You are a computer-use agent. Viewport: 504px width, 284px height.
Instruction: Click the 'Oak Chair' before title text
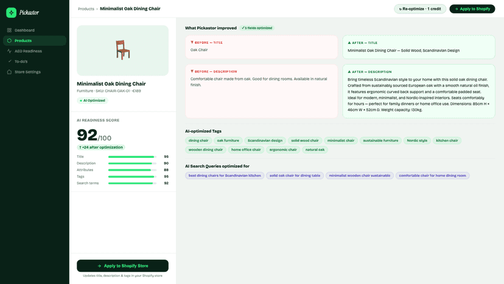(199, 50)
